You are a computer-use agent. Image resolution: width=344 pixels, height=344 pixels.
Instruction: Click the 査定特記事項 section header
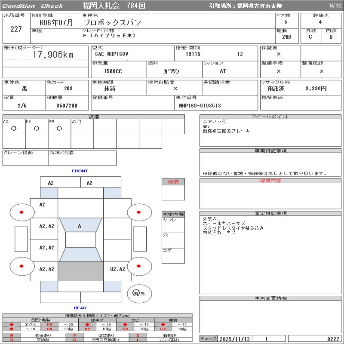click(x=270, y=213)
